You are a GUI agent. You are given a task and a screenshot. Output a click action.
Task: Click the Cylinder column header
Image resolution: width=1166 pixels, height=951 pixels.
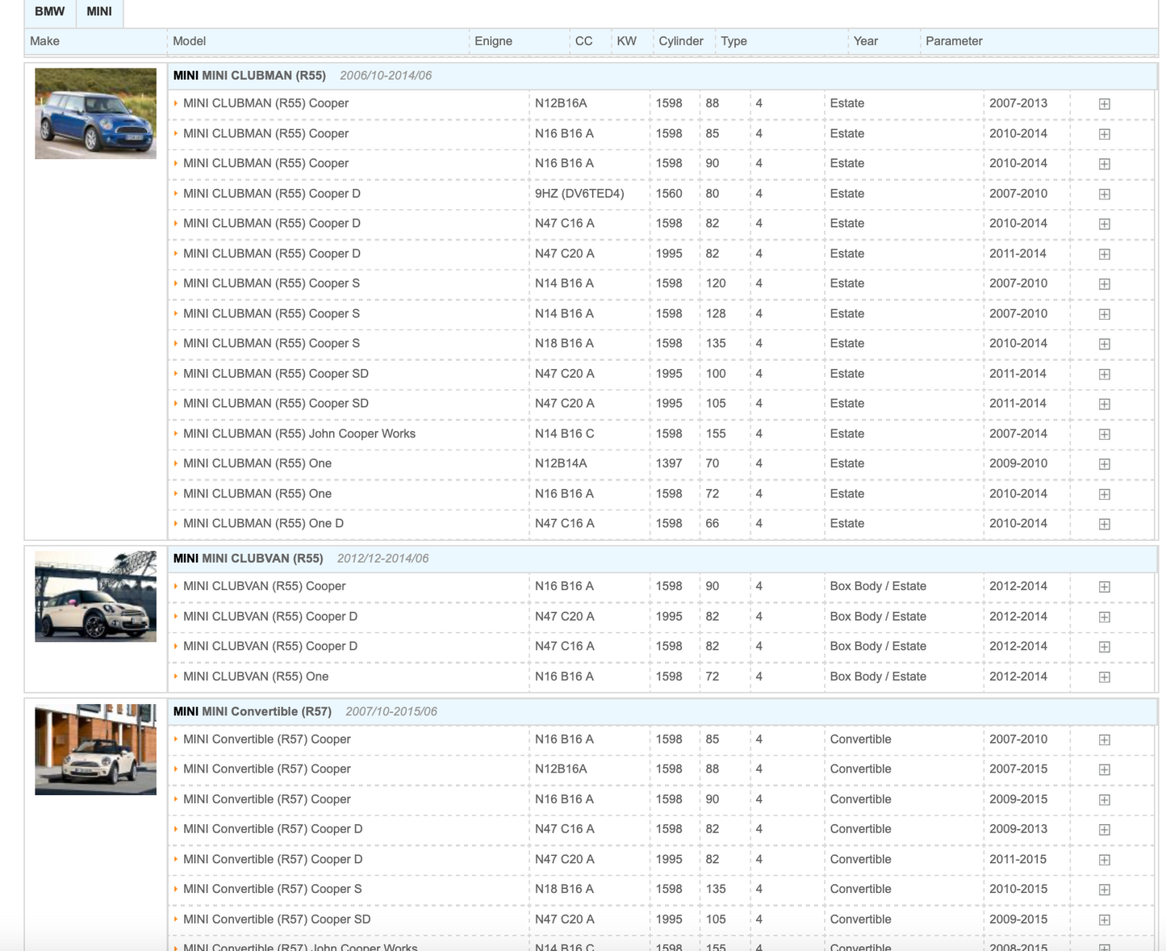click(681, 41)
